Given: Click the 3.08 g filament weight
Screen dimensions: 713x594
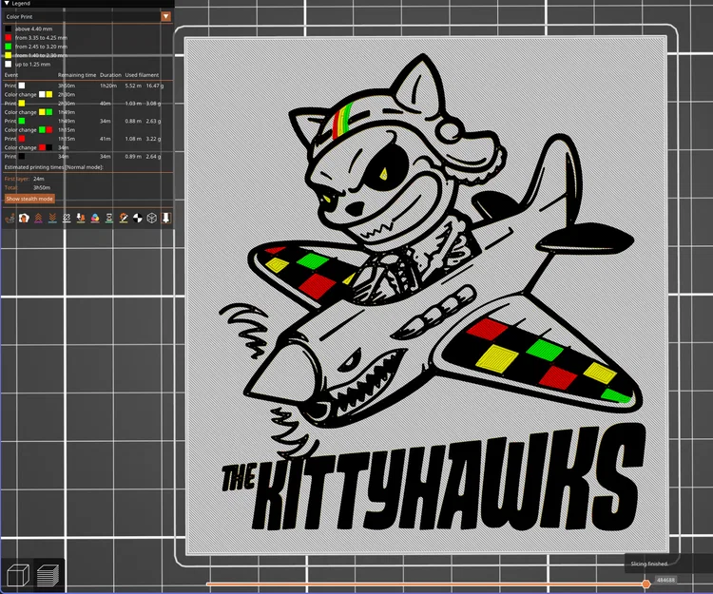Looking at the screenshot, I should tap(153, 104).
